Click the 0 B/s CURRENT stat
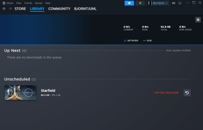 [128, 28]
